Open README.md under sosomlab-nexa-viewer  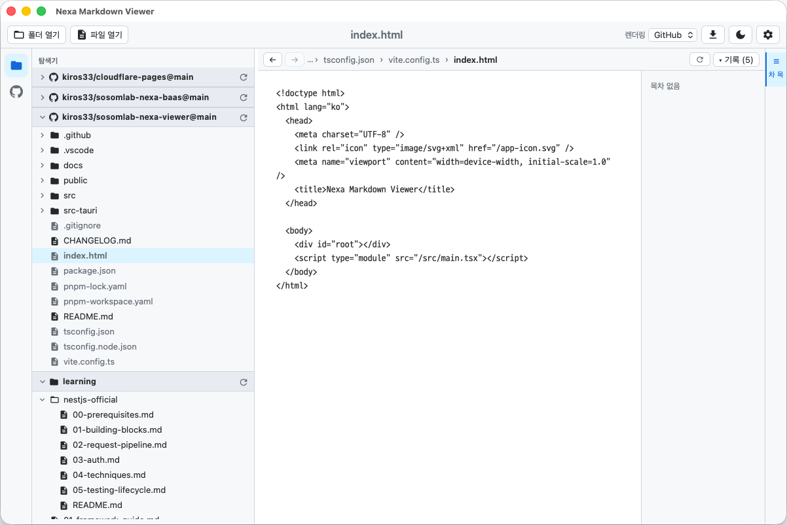(x=143, y=316)
